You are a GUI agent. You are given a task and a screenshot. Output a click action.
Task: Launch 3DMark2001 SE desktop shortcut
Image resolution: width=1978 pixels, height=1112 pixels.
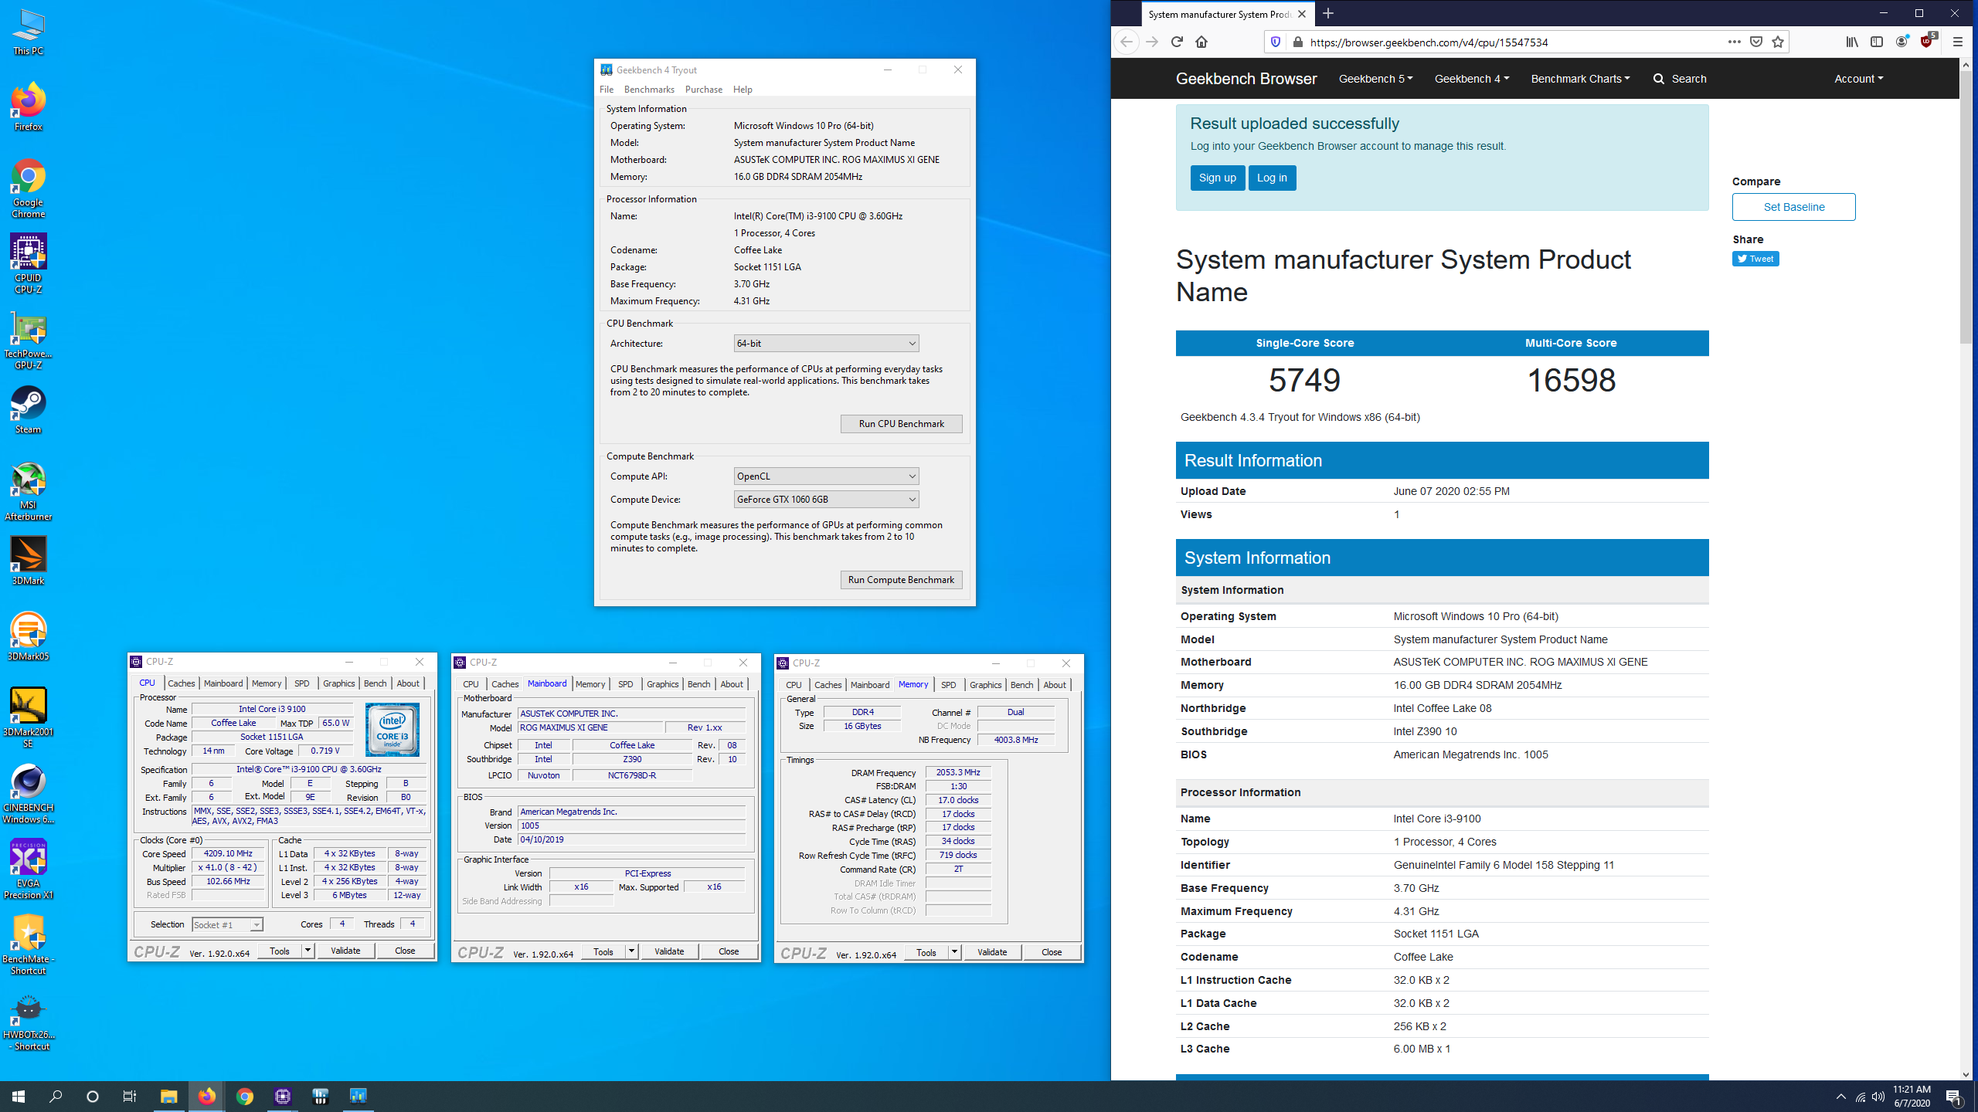(28, 717)
